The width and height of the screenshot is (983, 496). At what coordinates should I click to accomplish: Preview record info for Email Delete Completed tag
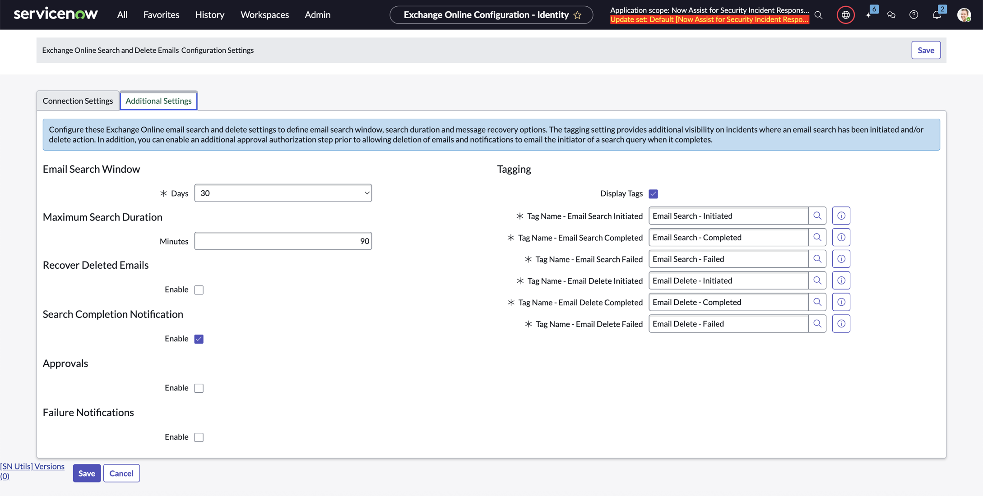tap(841, 303)
